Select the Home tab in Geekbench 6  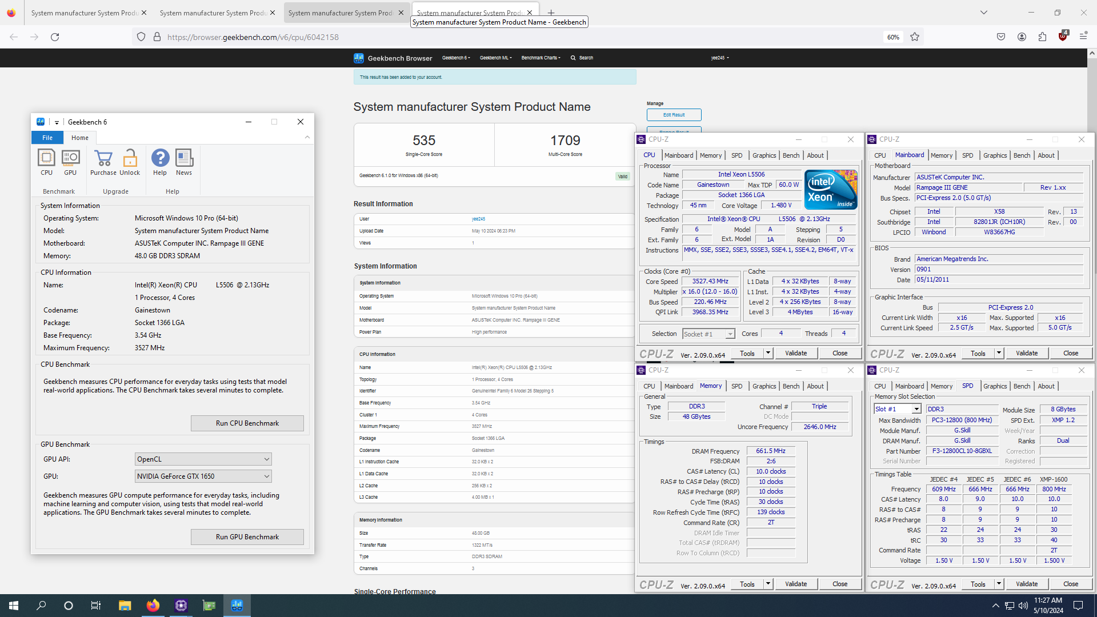pyautogui.click(x=80, y=138)
